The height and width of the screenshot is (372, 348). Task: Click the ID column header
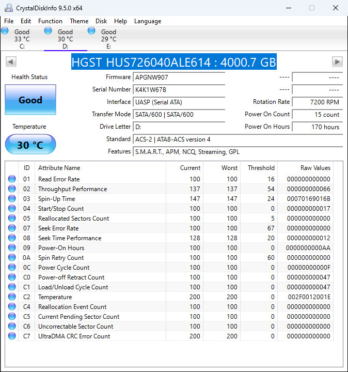(26, 168)
